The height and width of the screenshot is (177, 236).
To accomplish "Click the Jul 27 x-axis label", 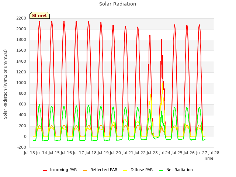I will (x=202, y=153).
